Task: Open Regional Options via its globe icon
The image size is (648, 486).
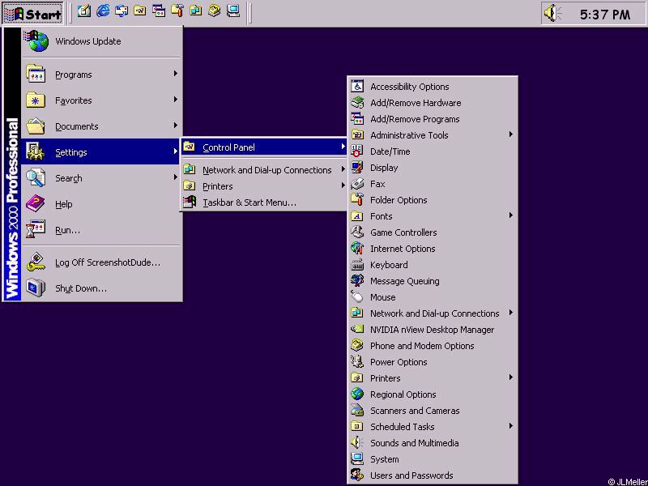Action: coord(357,394)
